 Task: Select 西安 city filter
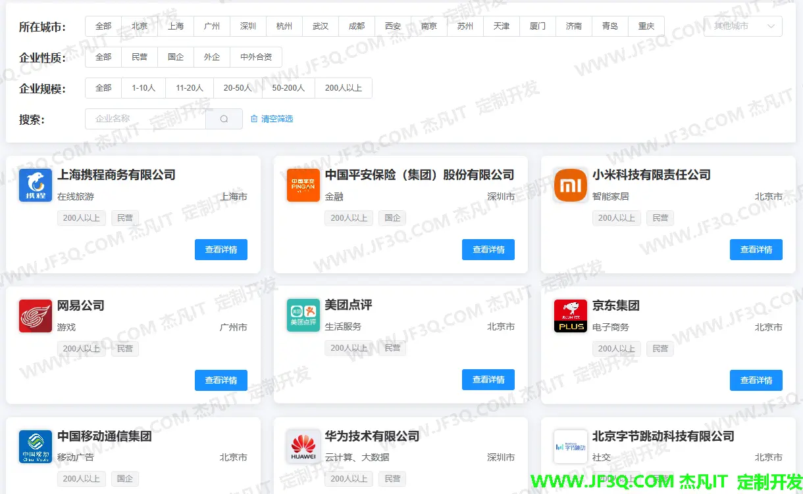tap(393, 26)
